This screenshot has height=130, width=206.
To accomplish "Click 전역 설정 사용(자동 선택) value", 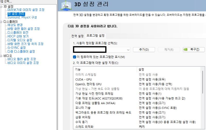I will point(156,84).
